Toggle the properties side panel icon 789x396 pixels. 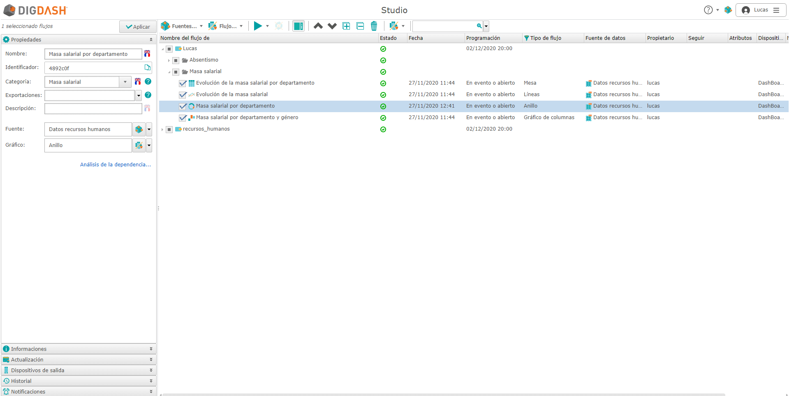coord(298,26)
